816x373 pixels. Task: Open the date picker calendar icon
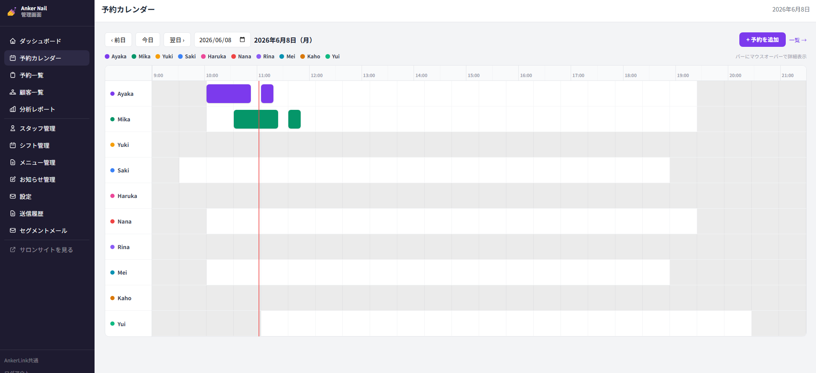pos(242,40)
